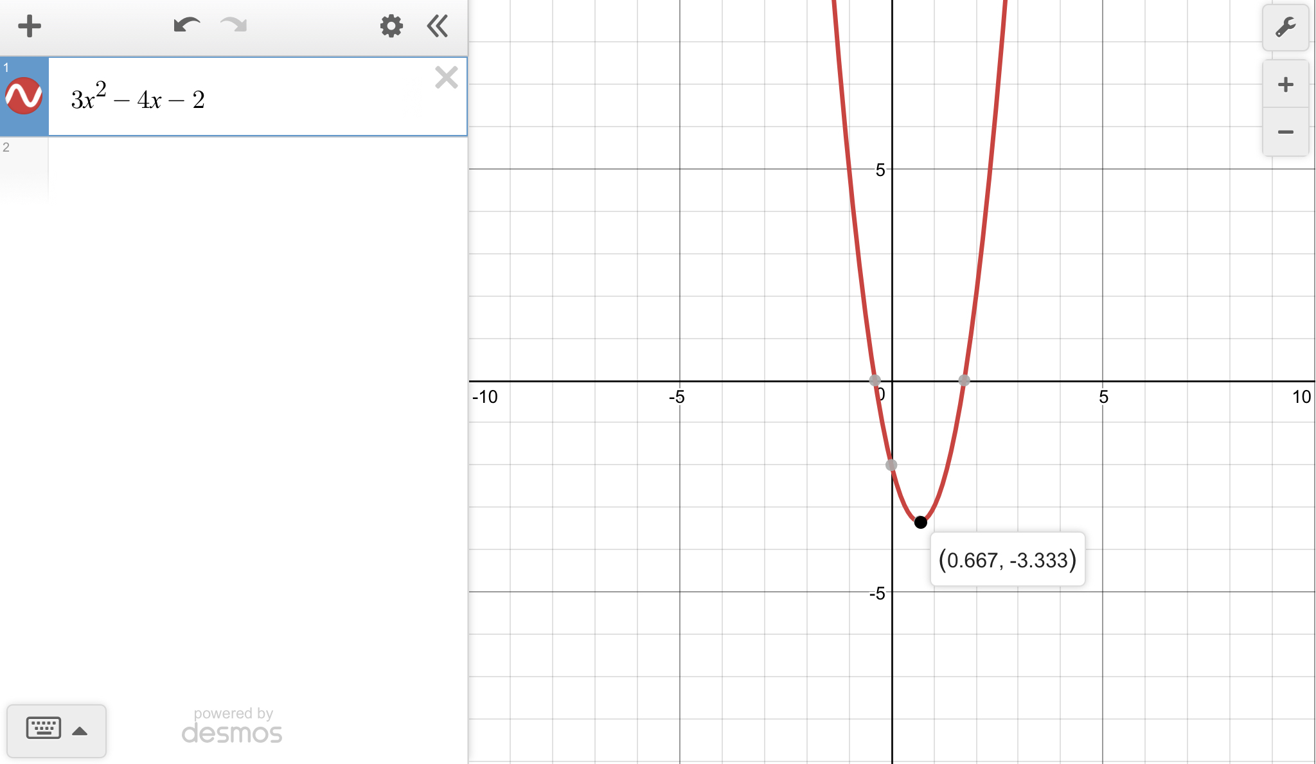Click the redo arrow icon
The width and height of the screenshot is (1316, 764).
234,26
